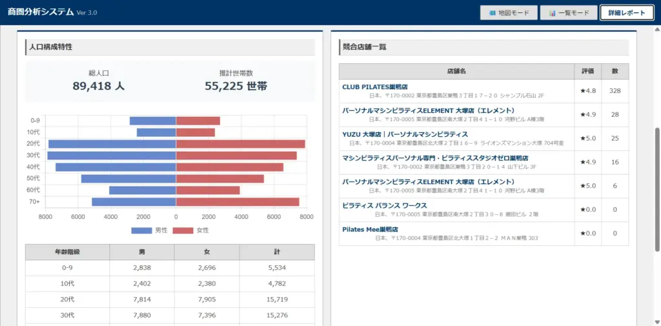Click the 女 column header
This screenshot has width=661, height=326.
(x=207, y=252)
